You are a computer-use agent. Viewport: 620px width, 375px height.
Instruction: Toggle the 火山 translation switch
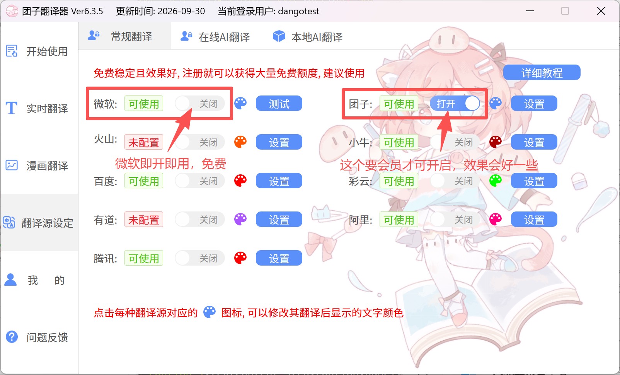(x=200, y=142)
